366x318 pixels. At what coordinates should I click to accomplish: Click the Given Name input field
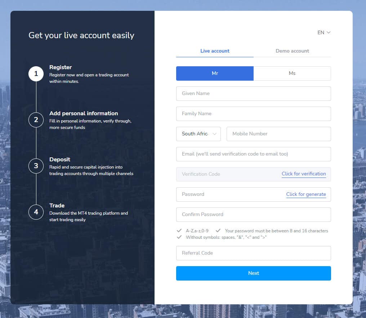pos(253,93)
